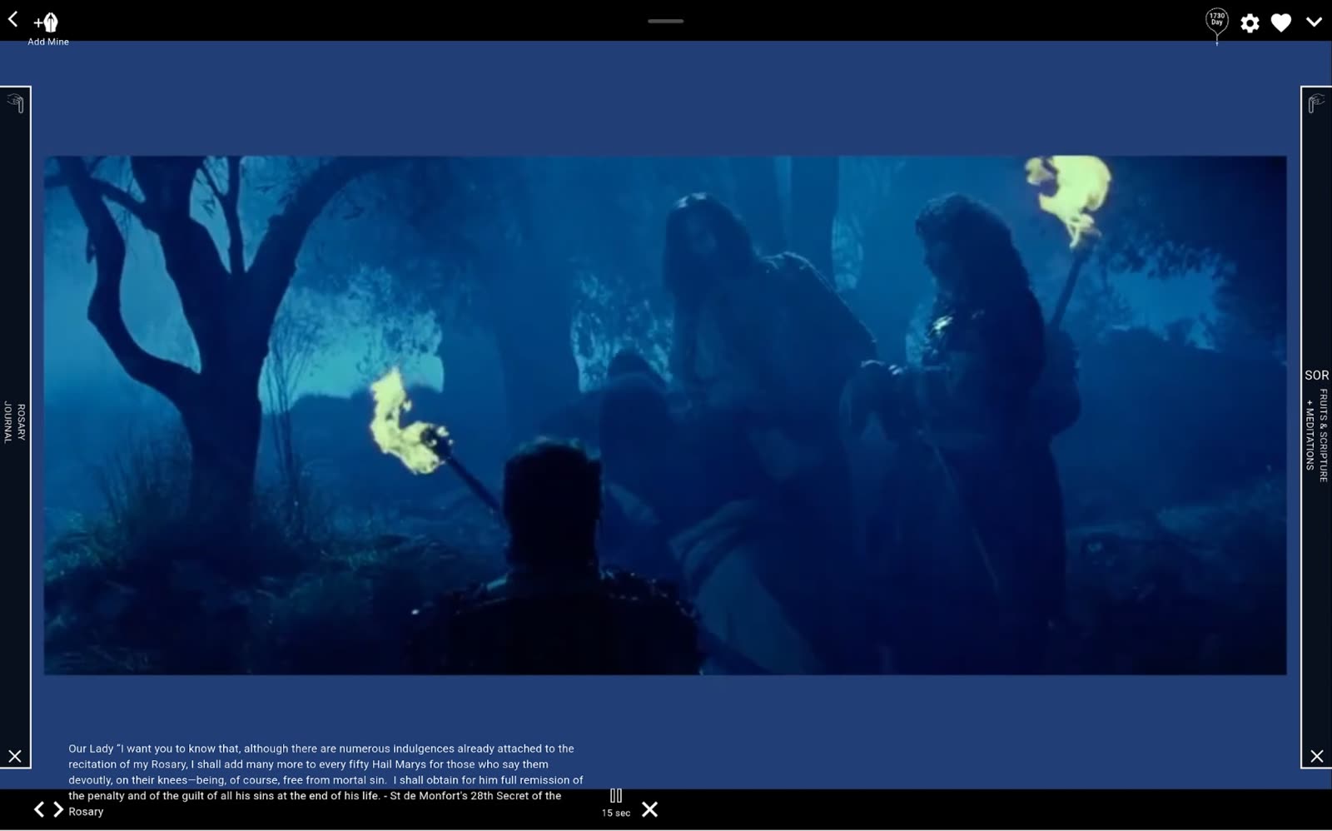Go to previous slide arrow
The image size is (1332, 831).
tap(38, 809)
